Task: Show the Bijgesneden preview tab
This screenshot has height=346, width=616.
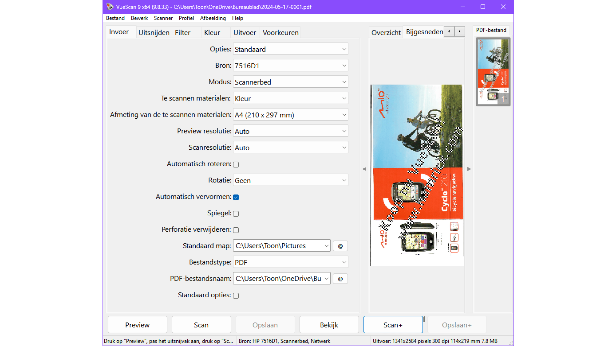Action: point(424,32)
